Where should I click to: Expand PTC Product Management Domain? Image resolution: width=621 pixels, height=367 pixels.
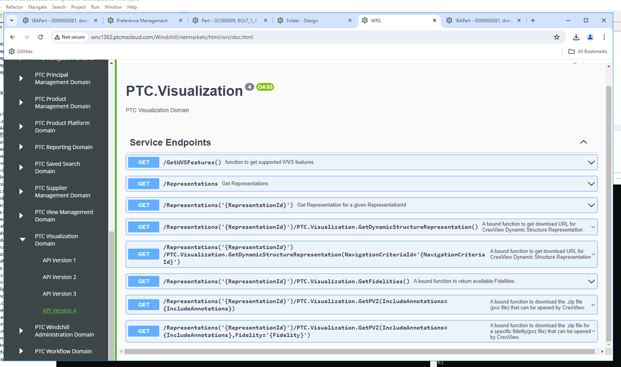(x=21, y=102)
